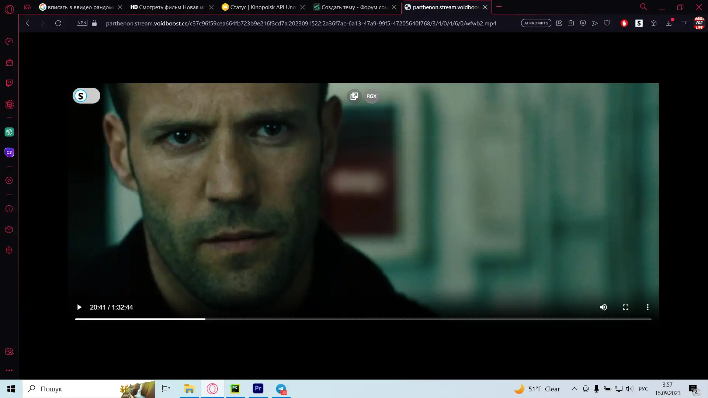
Task: Mute the video volume
Action: tap(603, 307)
